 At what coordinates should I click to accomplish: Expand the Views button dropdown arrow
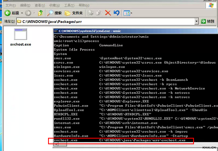click(132, 13)
